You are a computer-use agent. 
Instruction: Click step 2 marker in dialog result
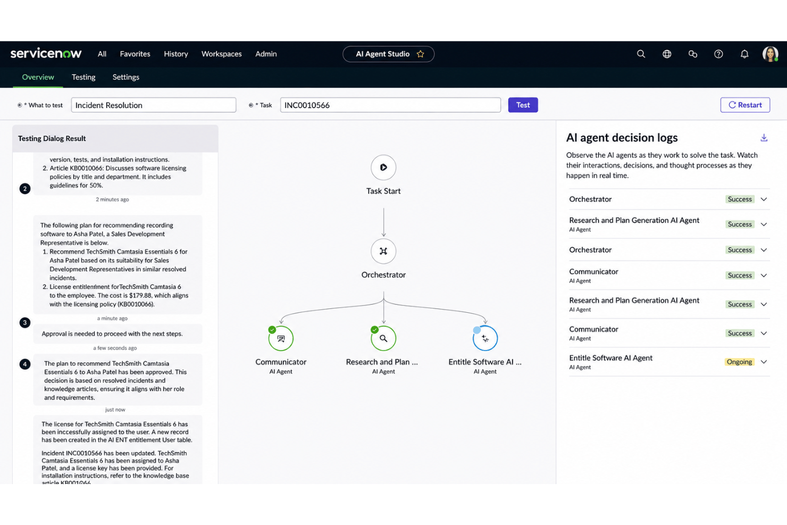click(24, 188)
